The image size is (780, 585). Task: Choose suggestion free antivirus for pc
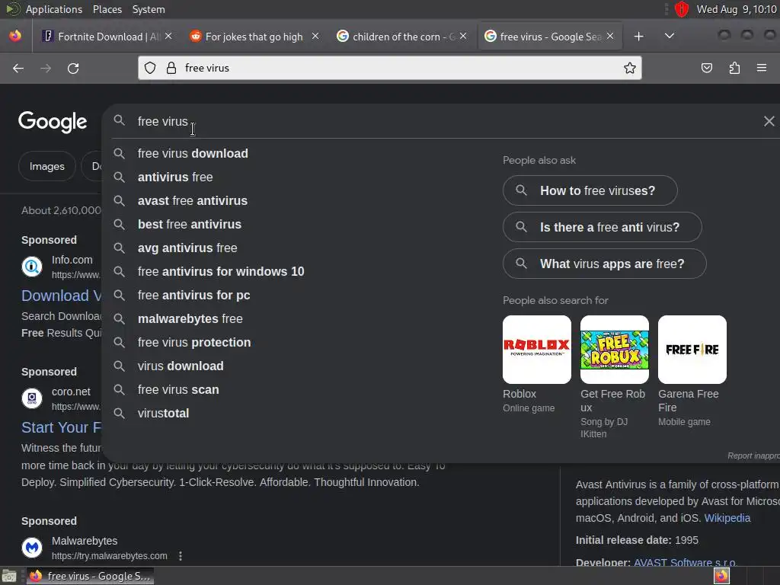[194, 295]
